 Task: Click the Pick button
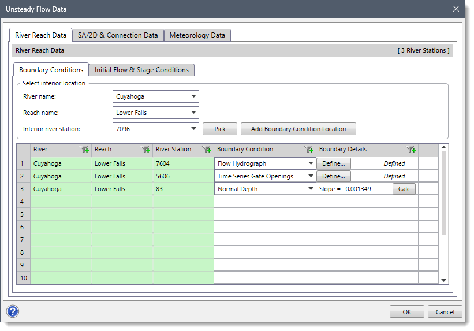point(220,129)
